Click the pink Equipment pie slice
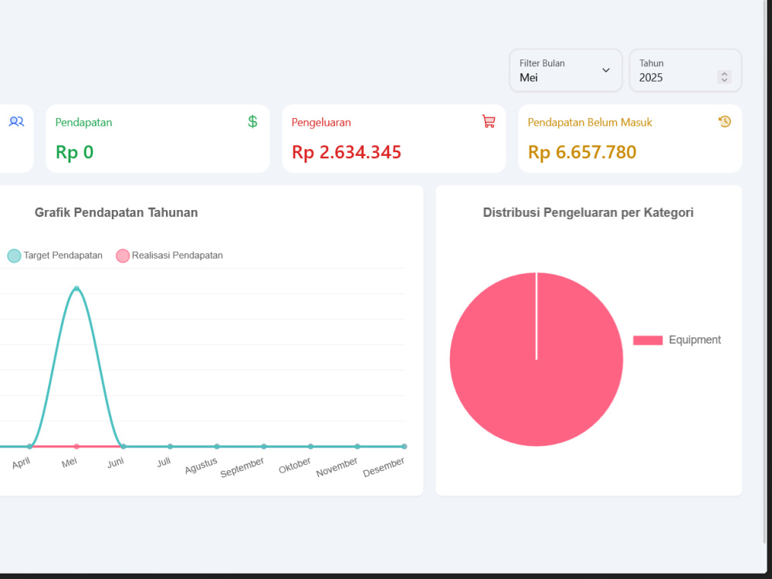Viewport: 772px width, 579px height. click(537, 360)
